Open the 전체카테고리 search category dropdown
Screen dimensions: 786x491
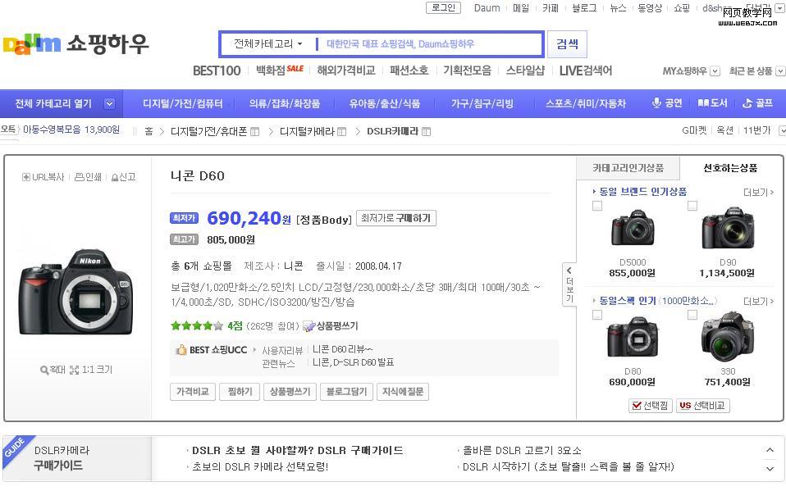(x=268, y=44)
